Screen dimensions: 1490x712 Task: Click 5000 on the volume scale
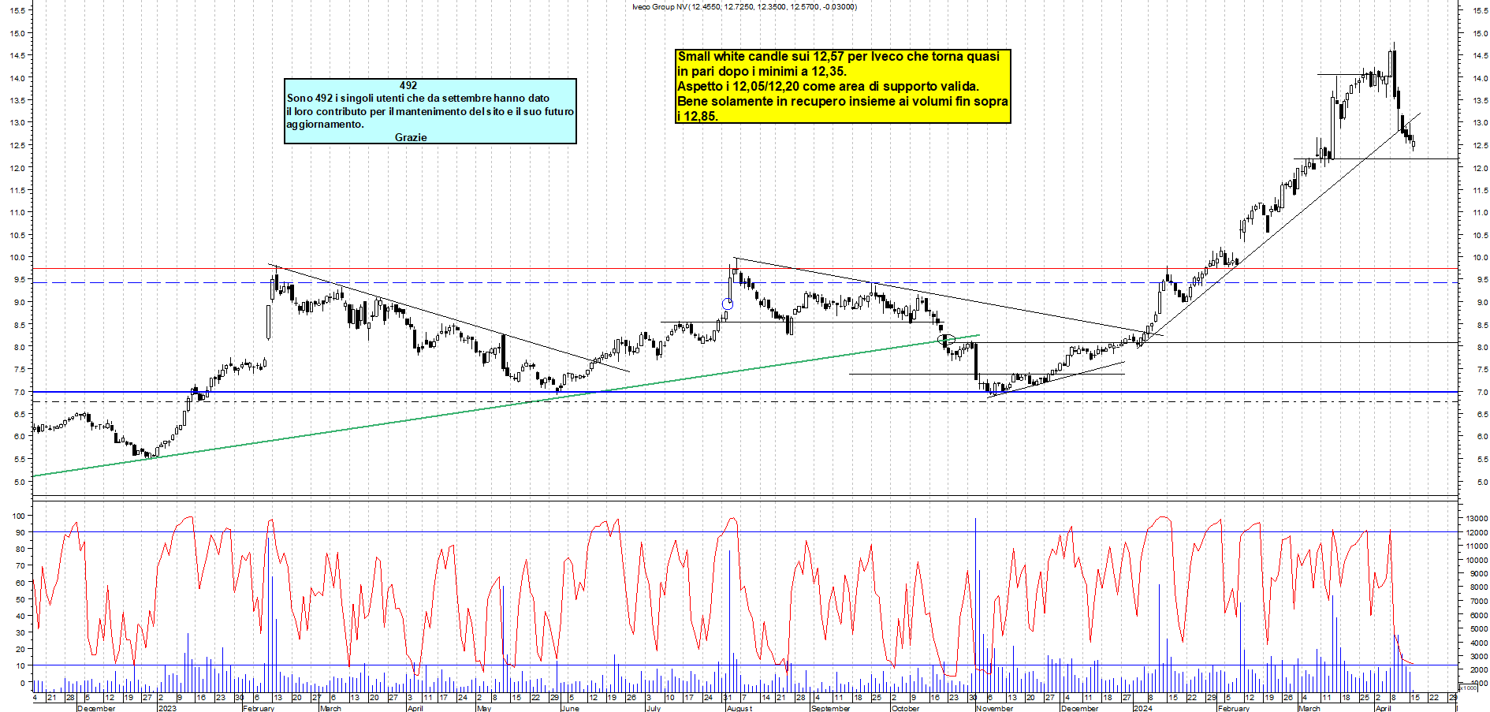[1478, 628]
